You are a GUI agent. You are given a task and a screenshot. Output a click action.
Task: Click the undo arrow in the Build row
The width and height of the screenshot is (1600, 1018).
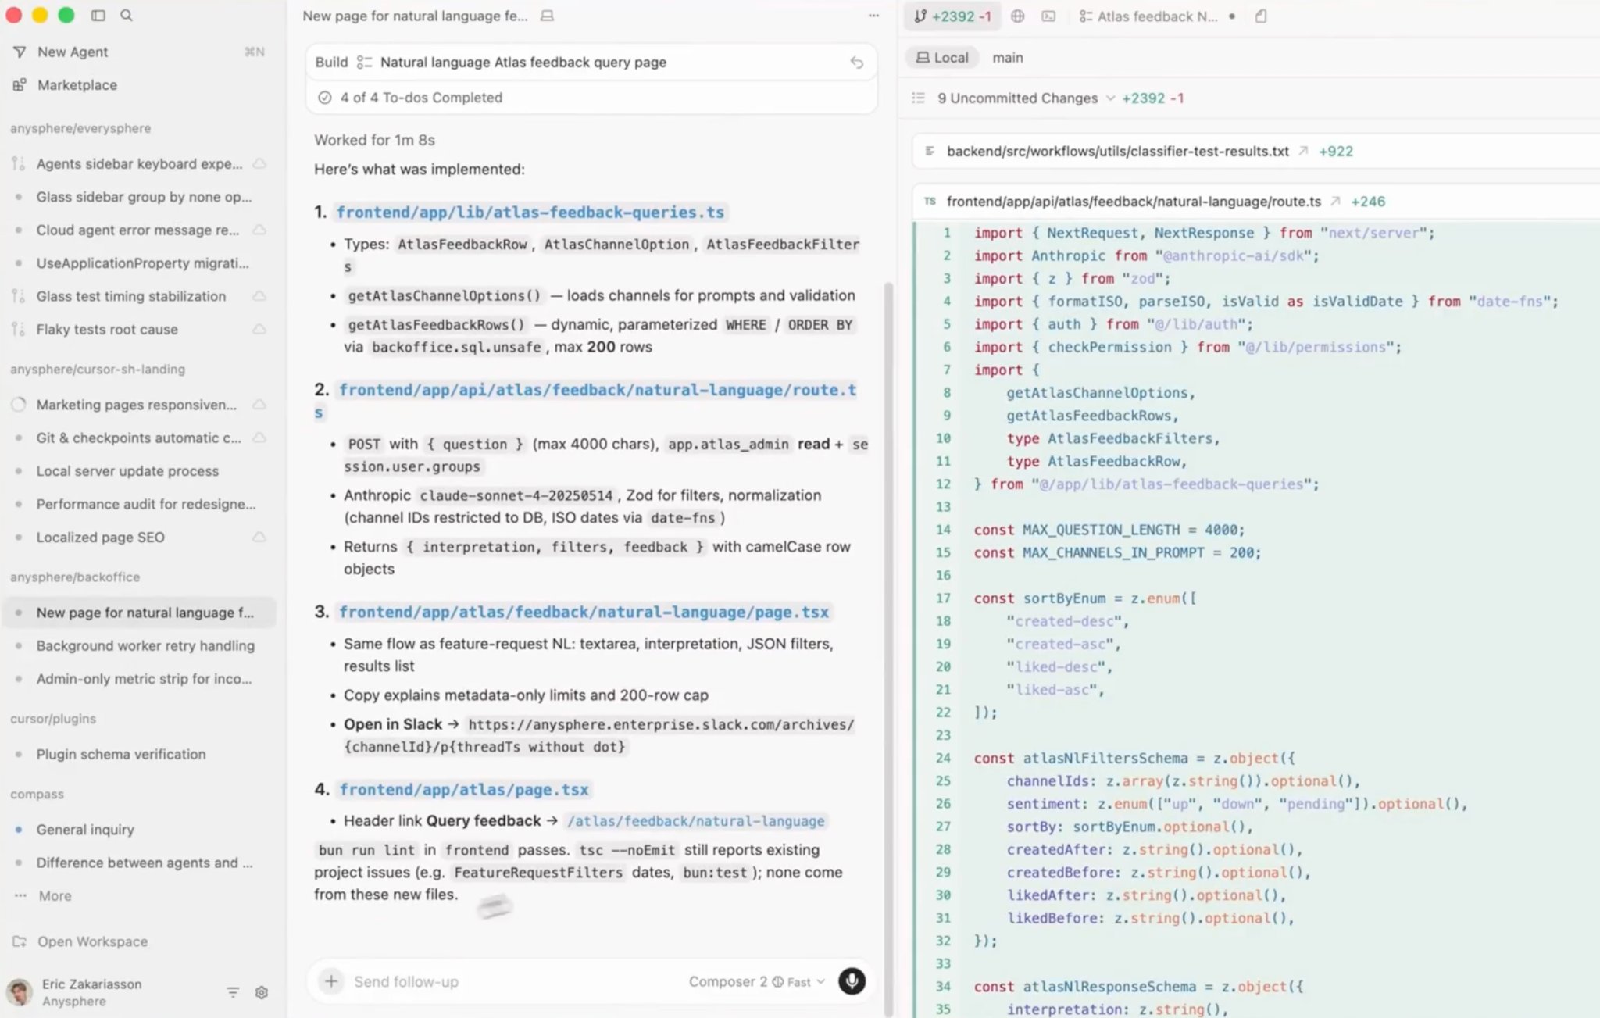click(857, 63)
